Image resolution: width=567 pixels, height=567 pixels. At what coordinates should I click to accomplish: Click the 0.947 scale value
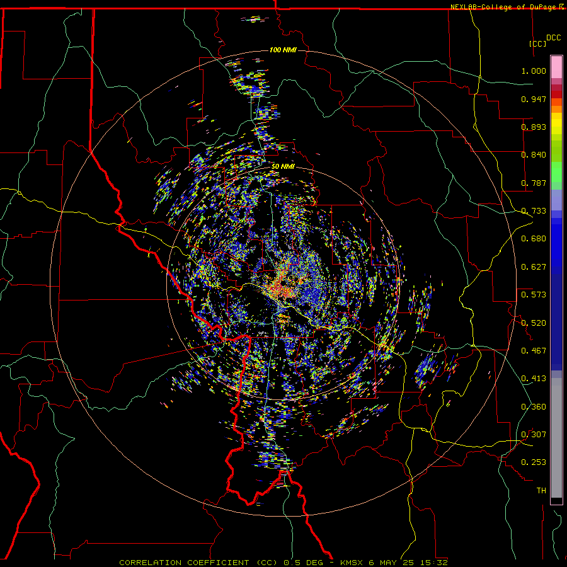tap(534, 99)
